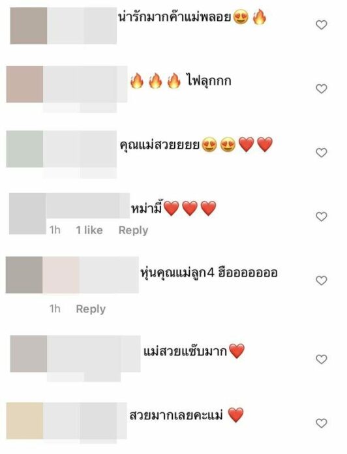Like the 'คุณแม่สวยยยย' comment
The image size is (347, 454).
[x=322, y=153]
